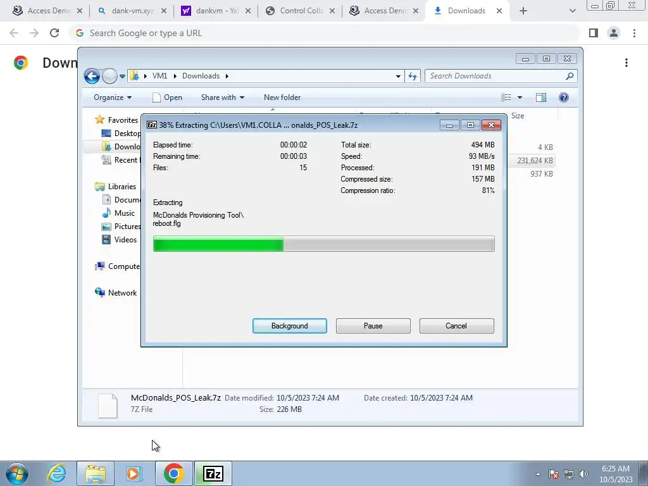Open Windows Explorer from the taskbar

(95, 473)
